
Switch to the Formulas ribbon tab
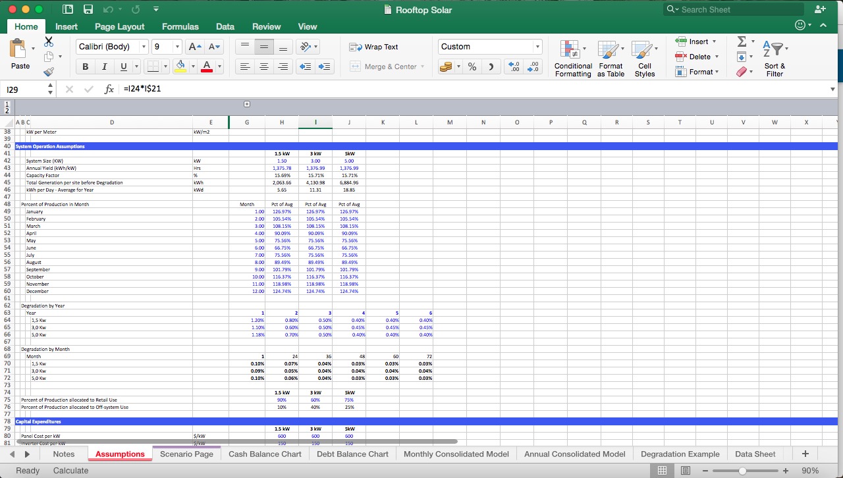pyautogui.click(x=180, y=26)
